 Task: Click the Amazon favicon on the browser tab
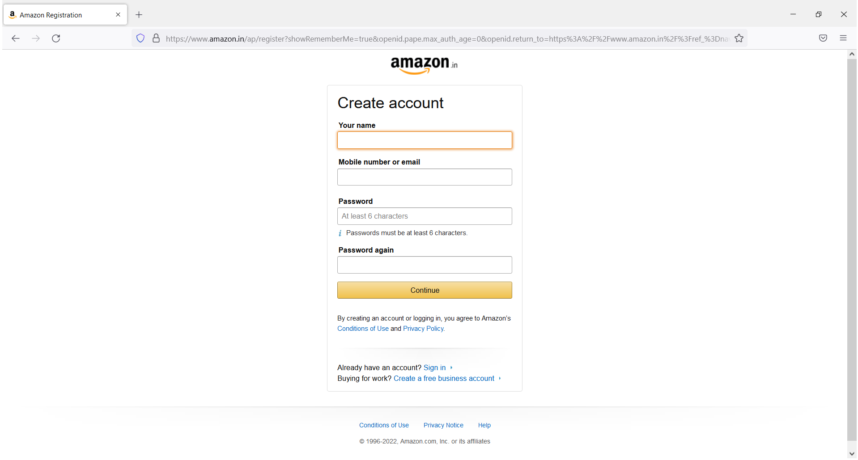coord(12,14)
